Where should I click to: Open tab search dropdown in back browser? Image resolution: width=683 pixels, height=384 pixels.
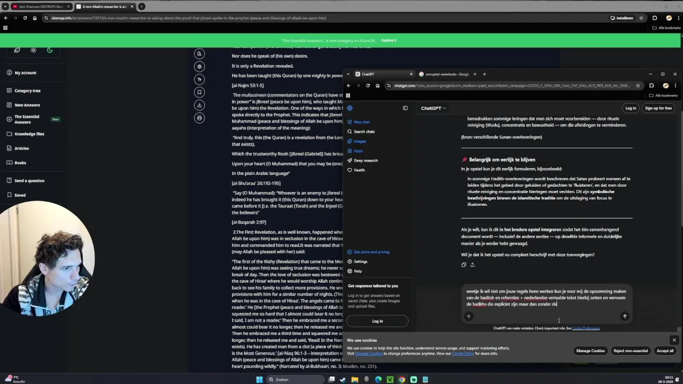coord(5,6)
